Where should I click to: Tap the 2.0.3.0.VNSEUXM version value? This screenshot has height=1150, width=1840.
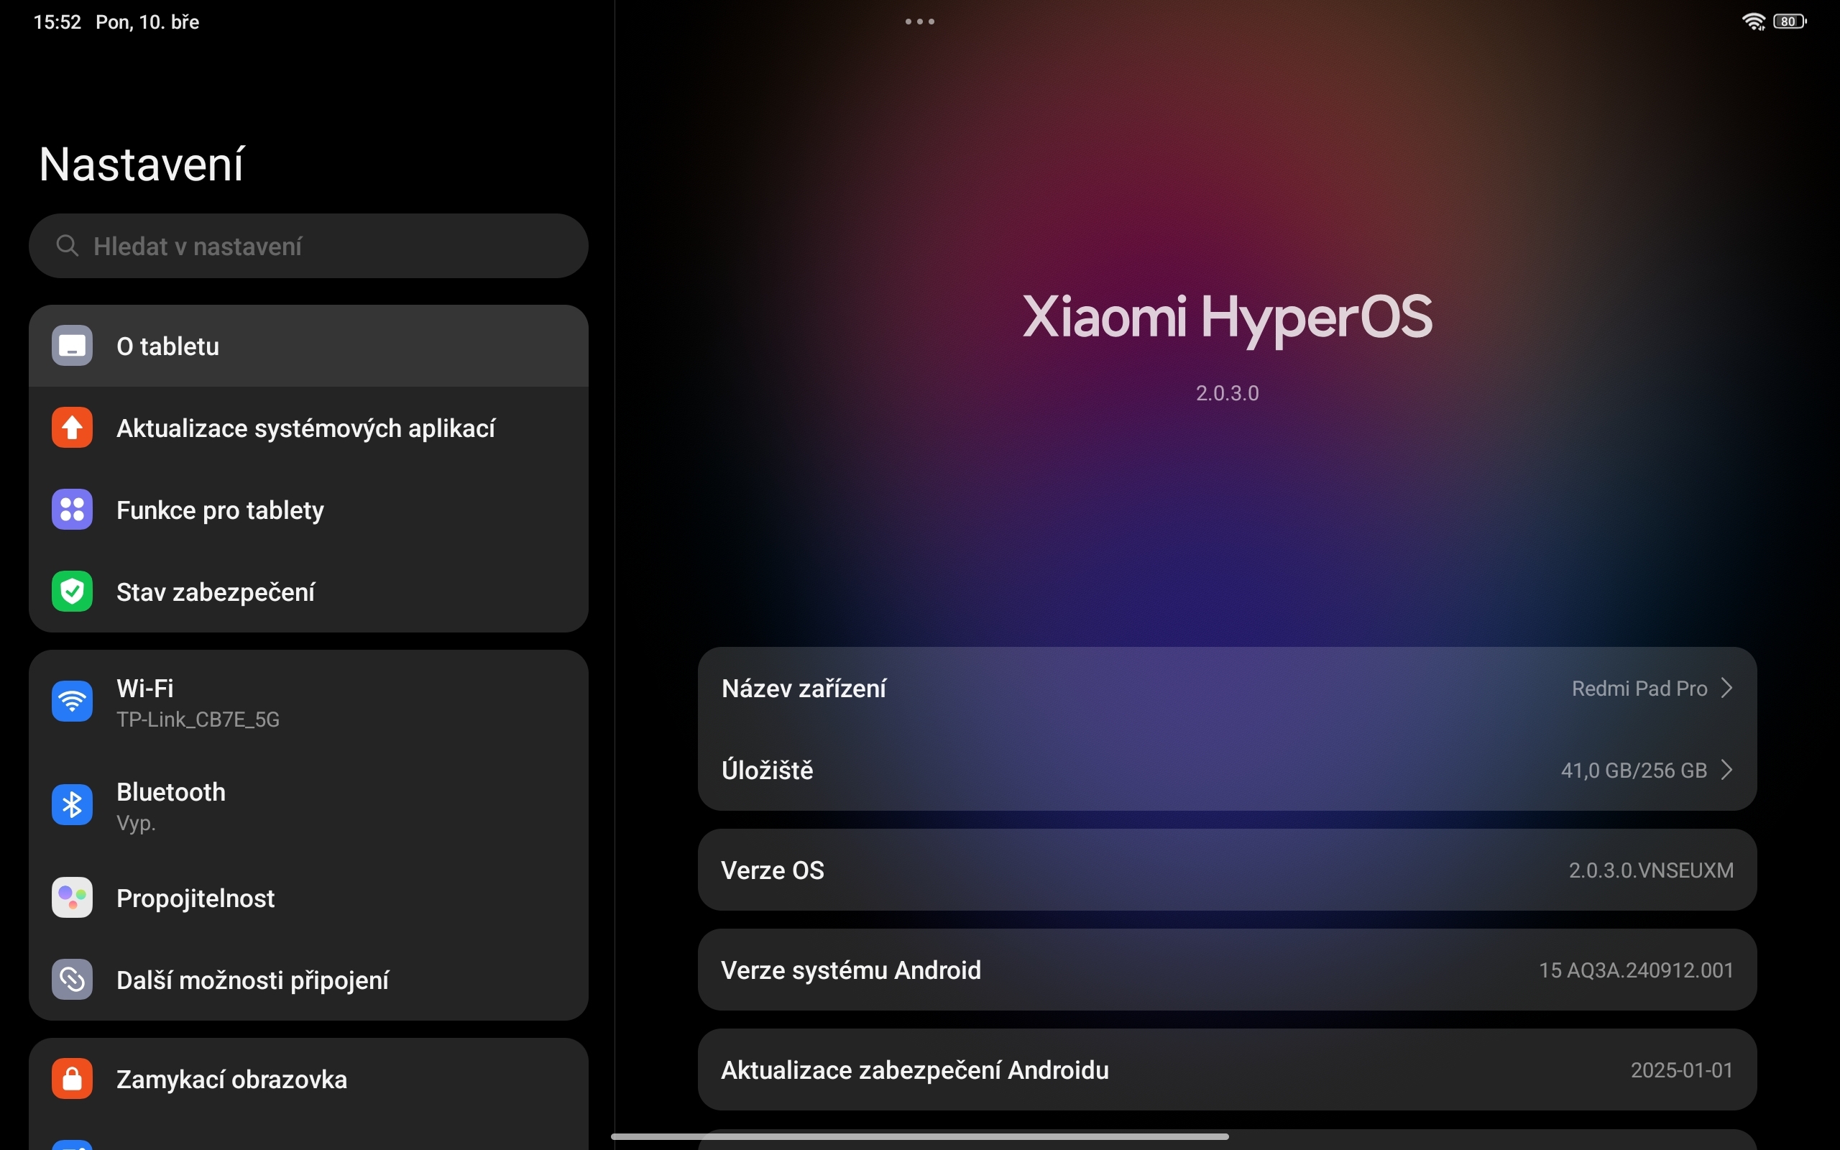(x=1651, y=870)
